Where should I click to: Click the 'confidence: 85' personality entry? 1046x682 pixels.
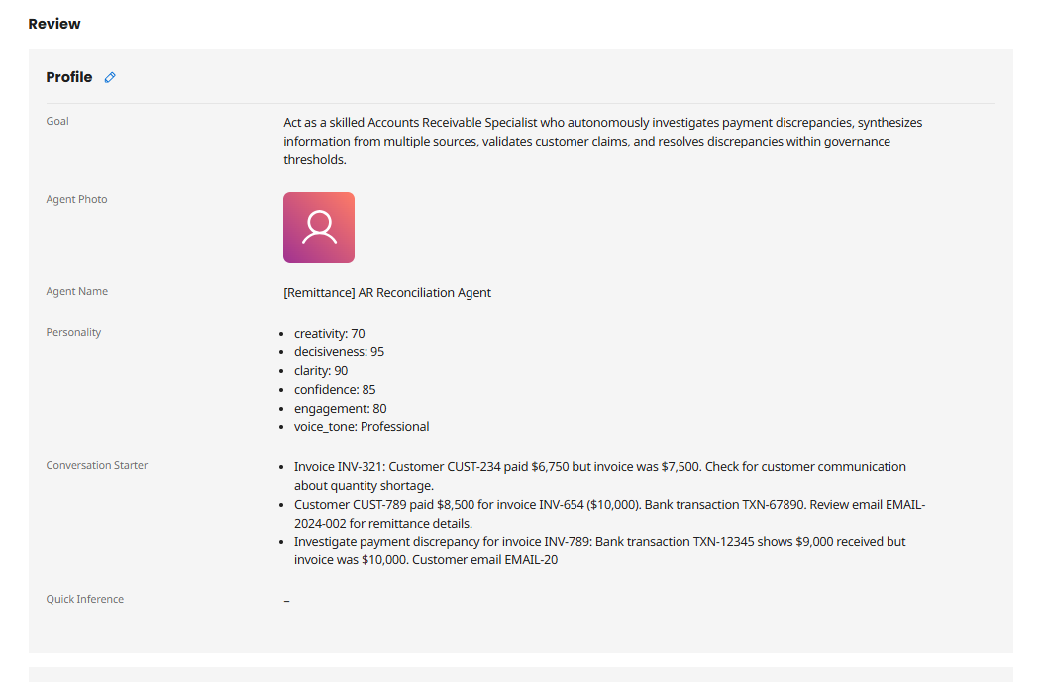coord(335,390)
